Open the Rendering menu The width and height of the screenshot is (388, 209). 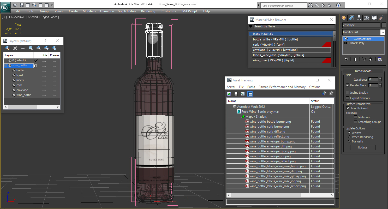[x=148, y=11]
